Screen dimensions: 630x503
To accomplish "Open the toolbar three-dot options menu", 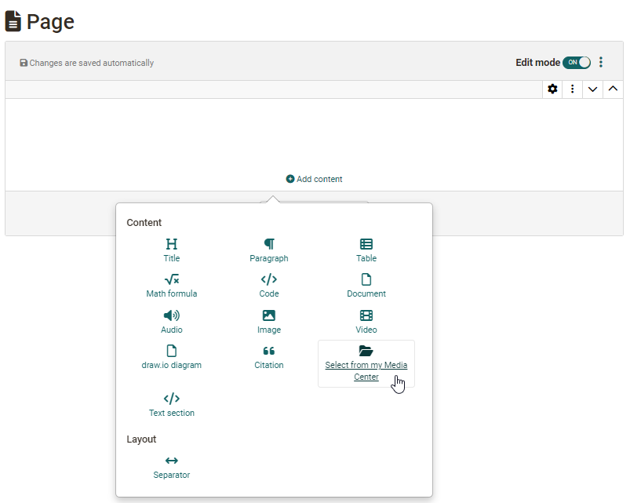I will click(x=573, y=89).
